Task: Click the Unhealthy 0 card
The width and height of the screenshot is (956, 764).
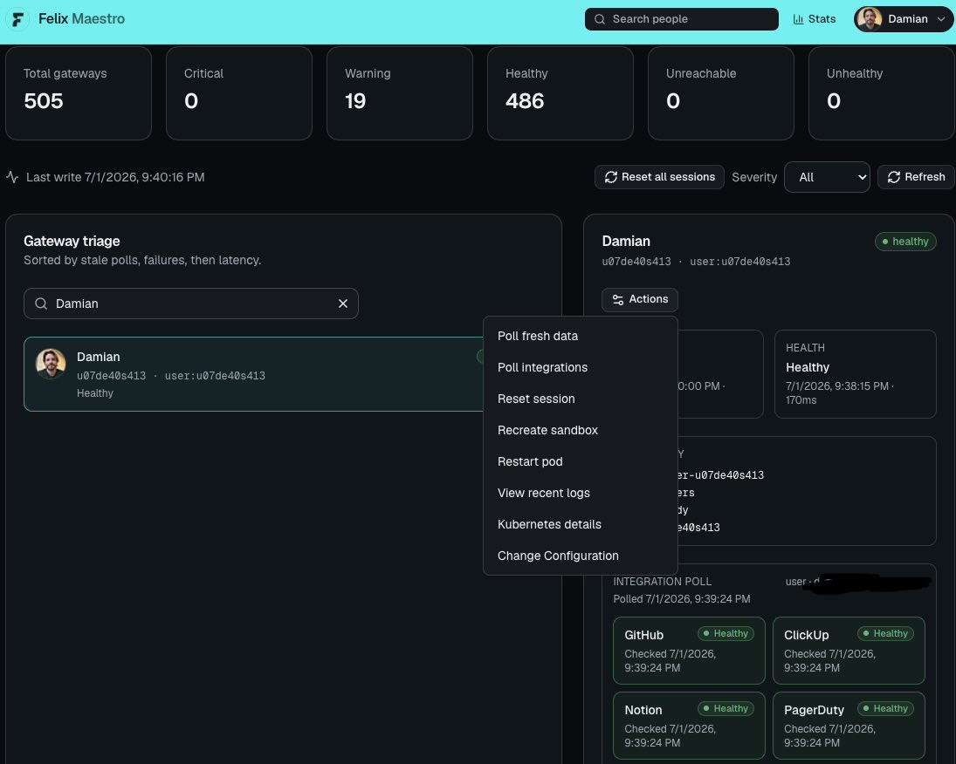Action: pos(882,93)
